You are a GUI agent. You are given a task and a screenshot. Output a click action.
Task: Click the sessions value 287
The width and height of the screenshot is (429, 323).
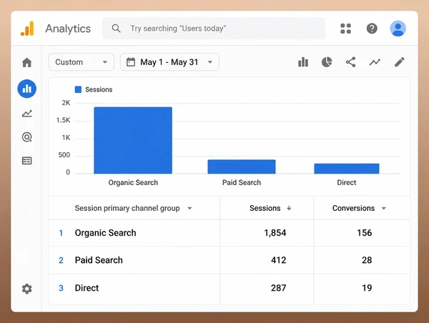click(279, 288)
